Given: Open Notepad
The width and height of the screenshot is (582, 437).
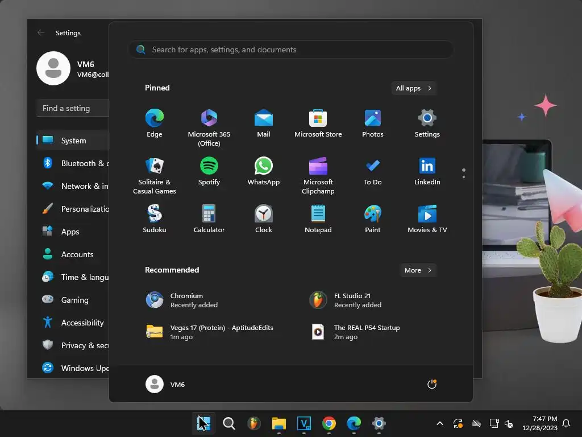Looking at the screenshot, I should coord(318,219).
